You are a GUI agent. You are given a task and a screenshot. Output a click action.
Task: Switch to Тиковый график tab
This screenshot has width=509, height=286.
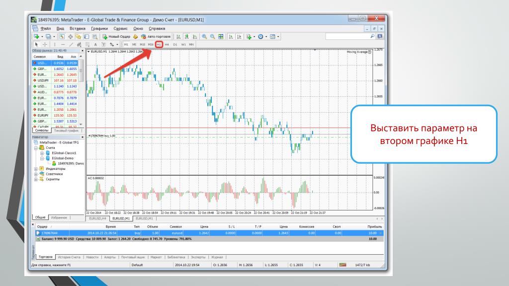[66, 131]
